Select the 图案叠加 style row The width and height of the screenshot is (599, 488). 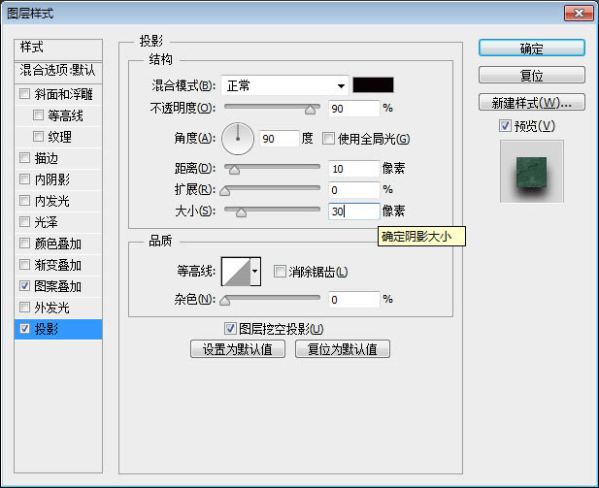58,286
